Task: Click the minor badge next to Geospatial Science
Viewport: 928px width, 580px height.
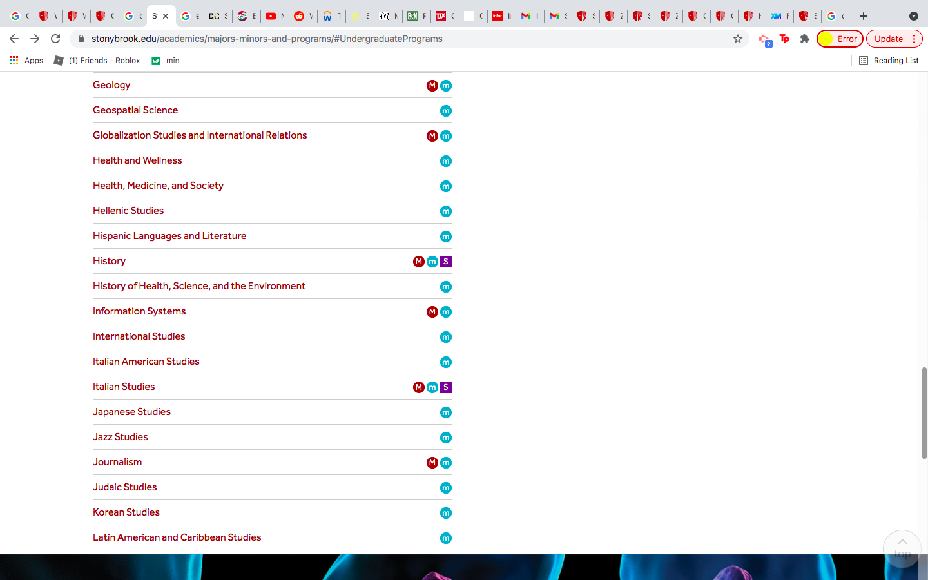Action: [x=446, y=111]
